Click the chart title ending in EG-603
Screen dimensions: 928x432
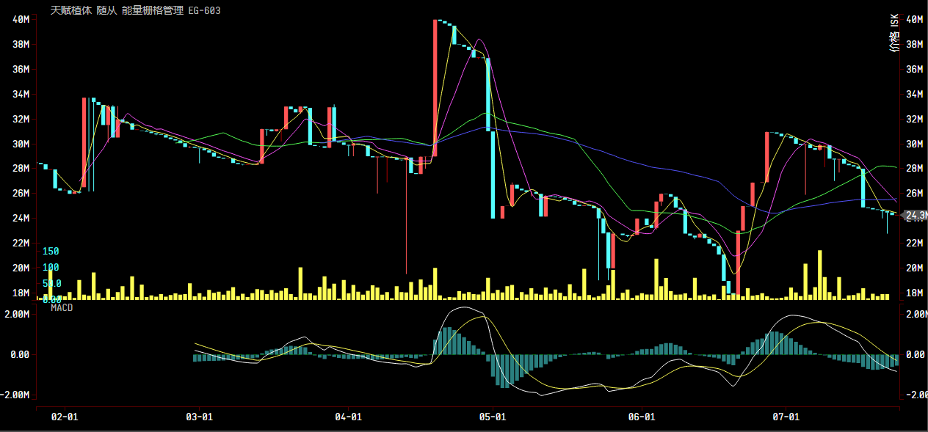point(135,11)
